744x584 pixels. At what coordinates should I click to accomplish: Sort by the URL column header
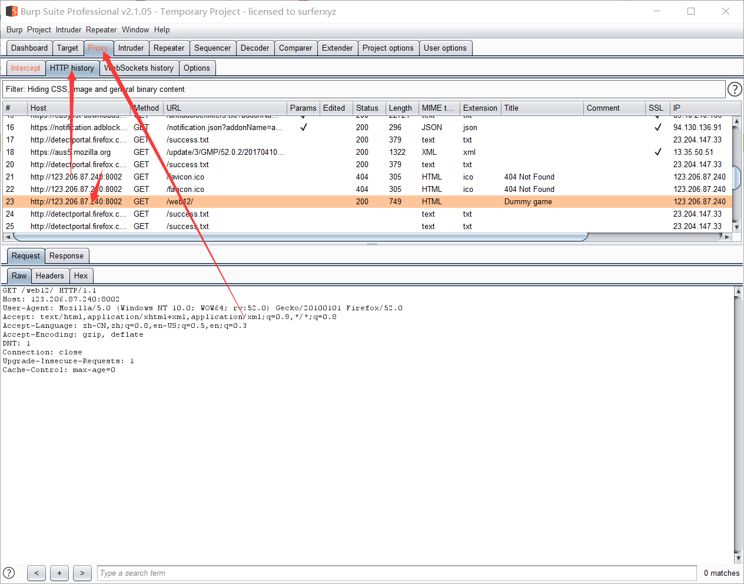pos(225,108)
